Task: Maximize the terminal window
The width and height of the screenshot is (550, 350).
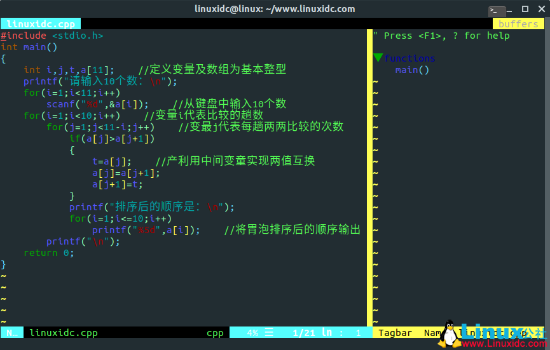Action: pos(525,9)
